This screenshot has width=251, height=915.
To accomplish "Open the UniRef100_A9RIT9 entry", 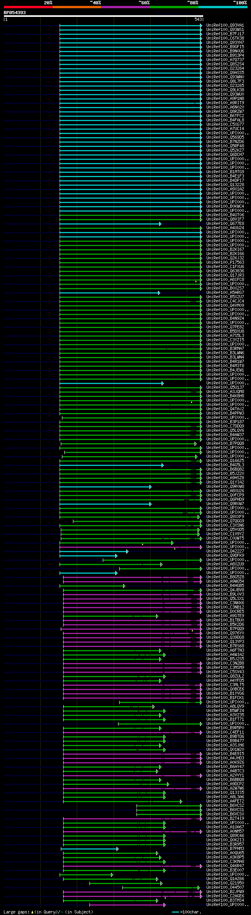I will [x=225, y=103].
